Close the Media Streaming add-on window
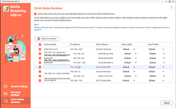176x108 pixels. 173,2
